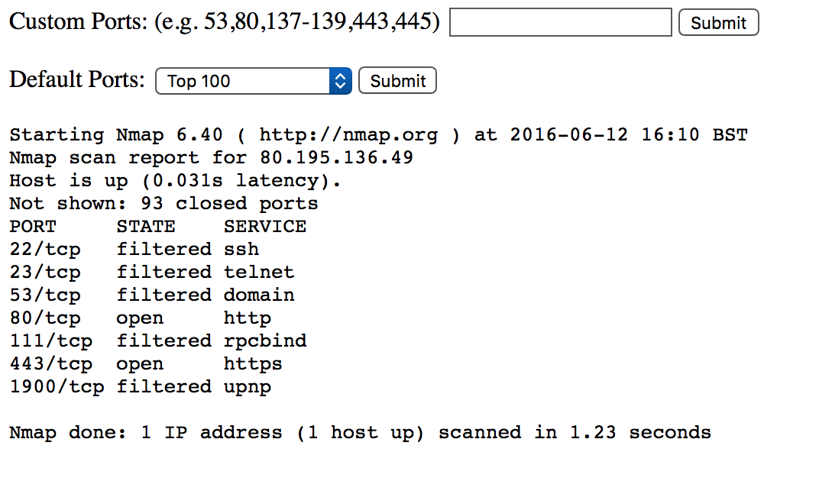Click the STATE column header

(x=146, y=226)
